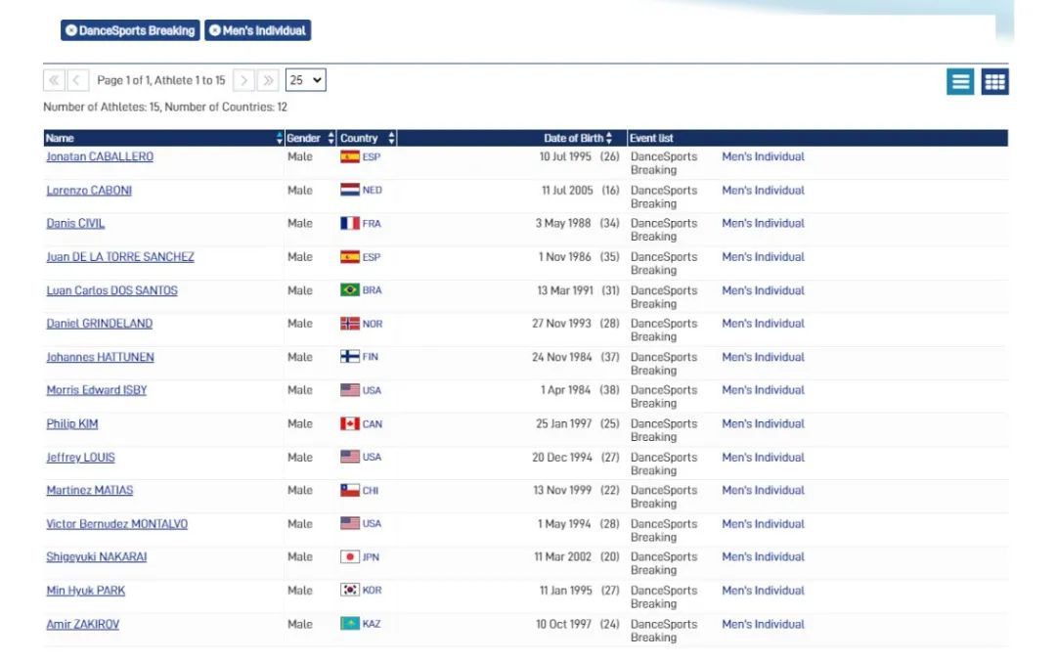The height and width of the screenshot is (661, 1056).
Task: Remove the Men's Individual filter tag
Action: [x=215, y=31]
